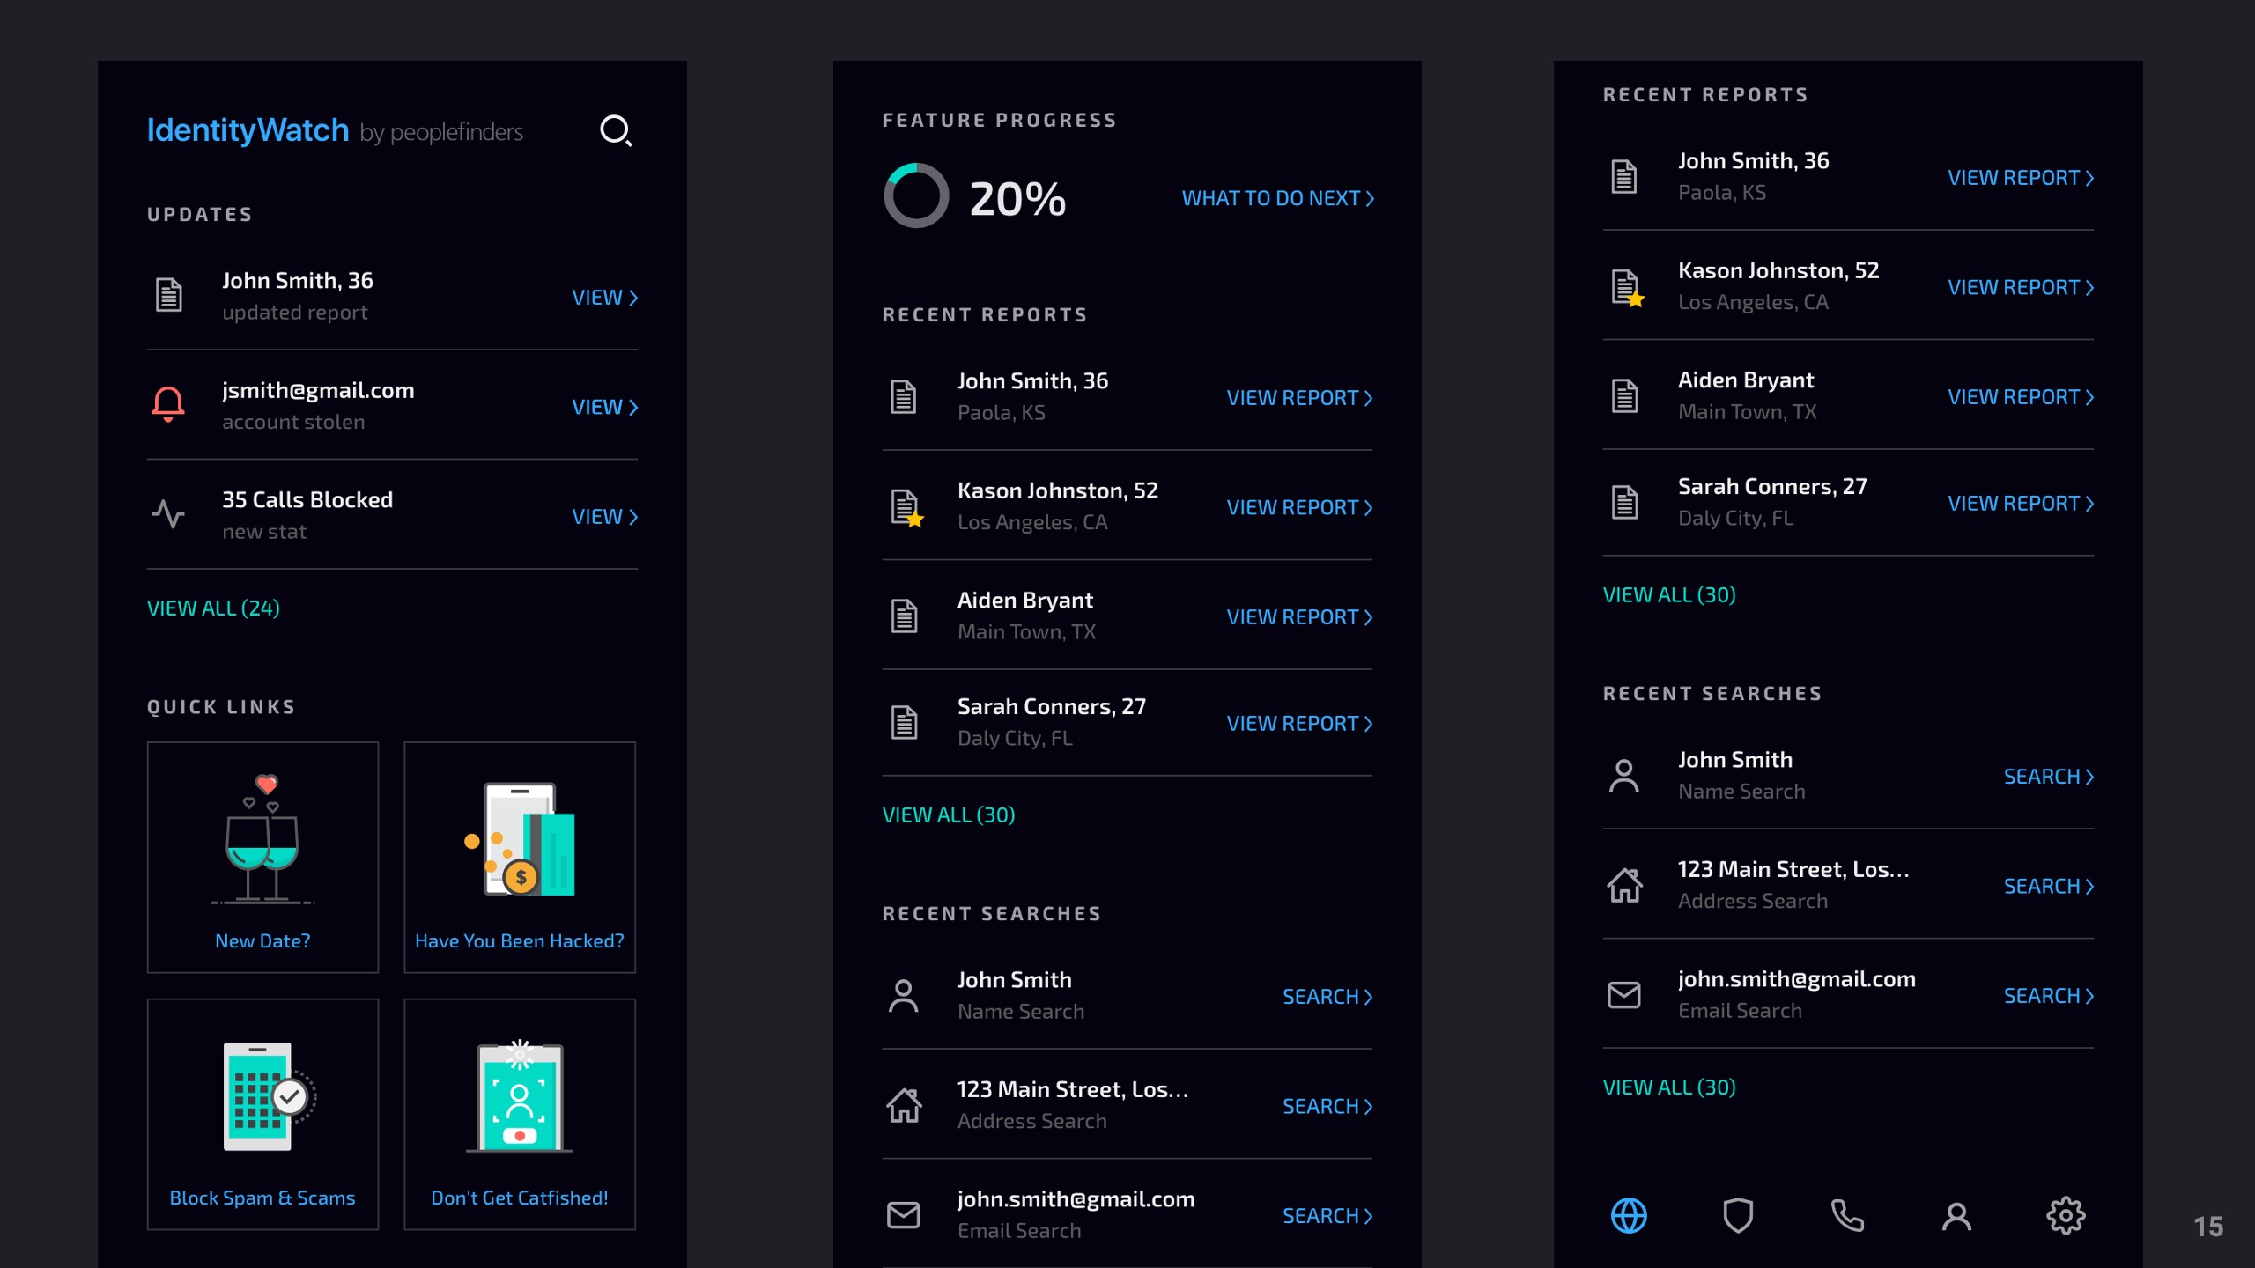
Task: Select the globe tab in bottom navigation
Action: (1629, 1216)
